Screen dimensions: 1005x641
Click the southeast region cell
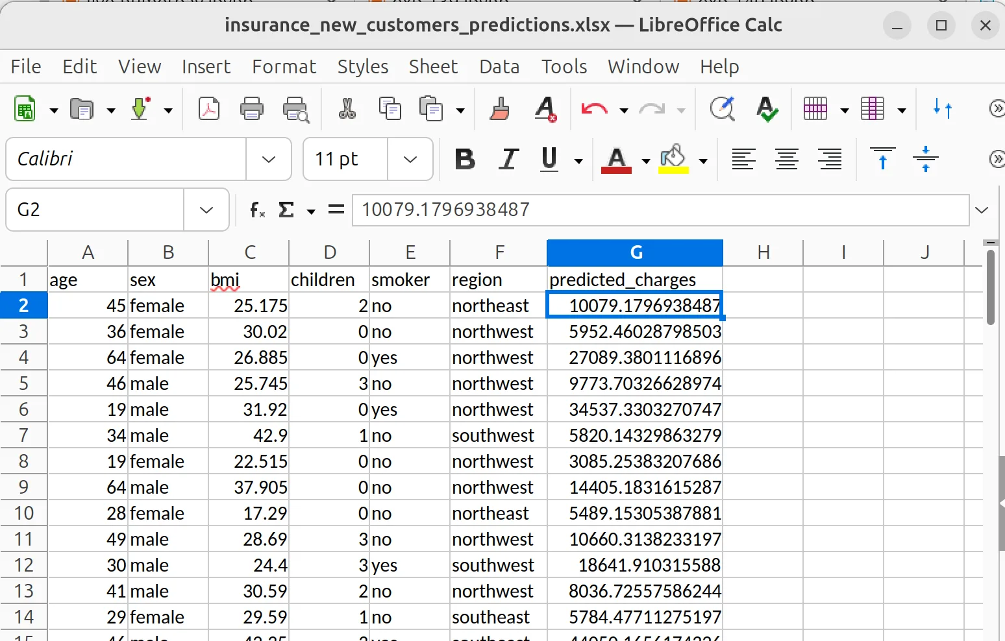(499, 617)
